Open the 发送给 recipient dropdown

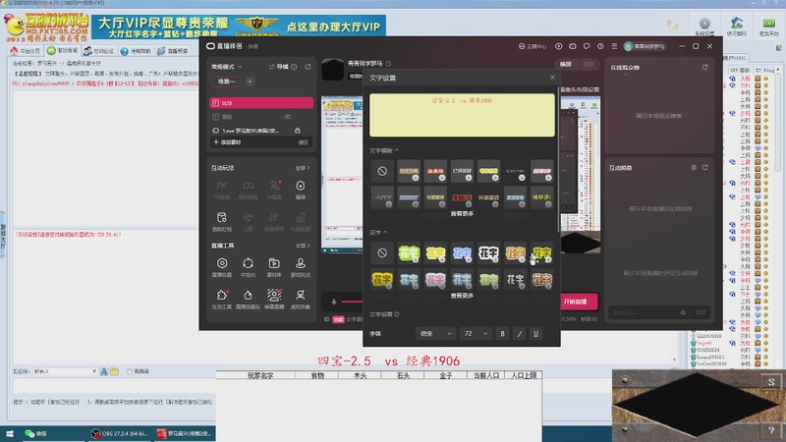pyautogui.click(x=65, y=371)
